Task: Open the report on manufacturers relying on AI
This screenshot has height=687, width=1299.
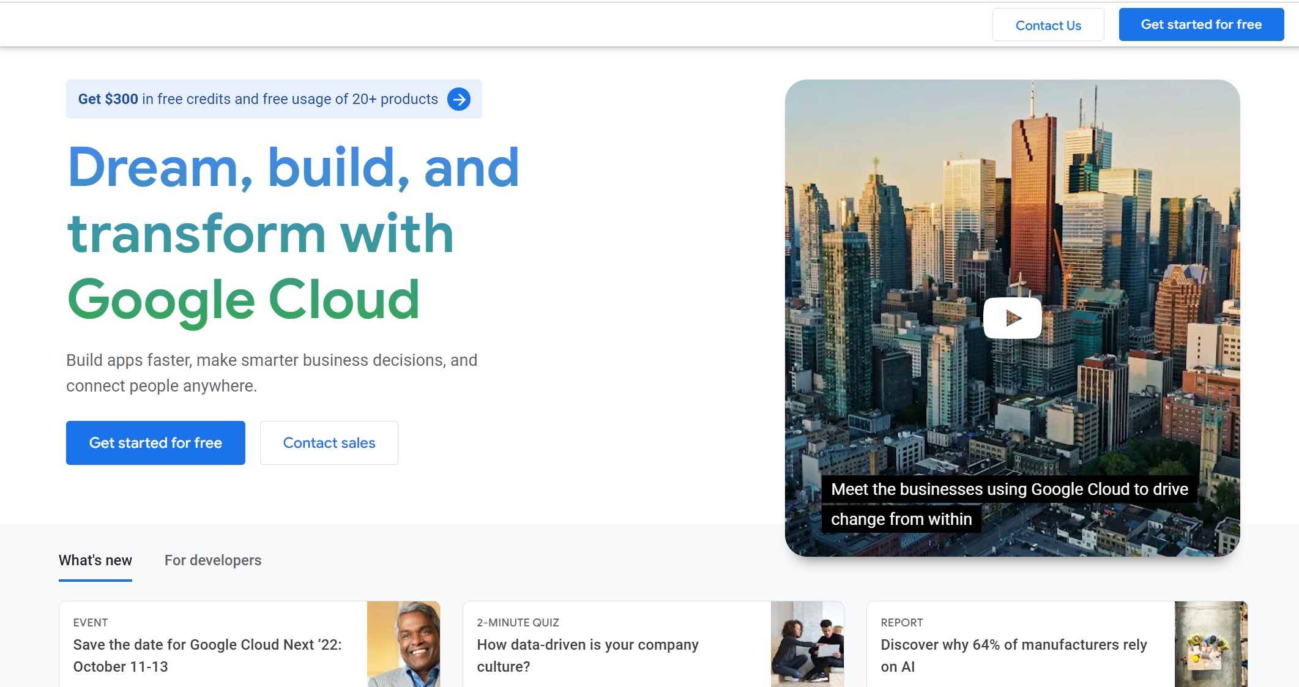Action: pyautogui.click(x=1057, y=644)
